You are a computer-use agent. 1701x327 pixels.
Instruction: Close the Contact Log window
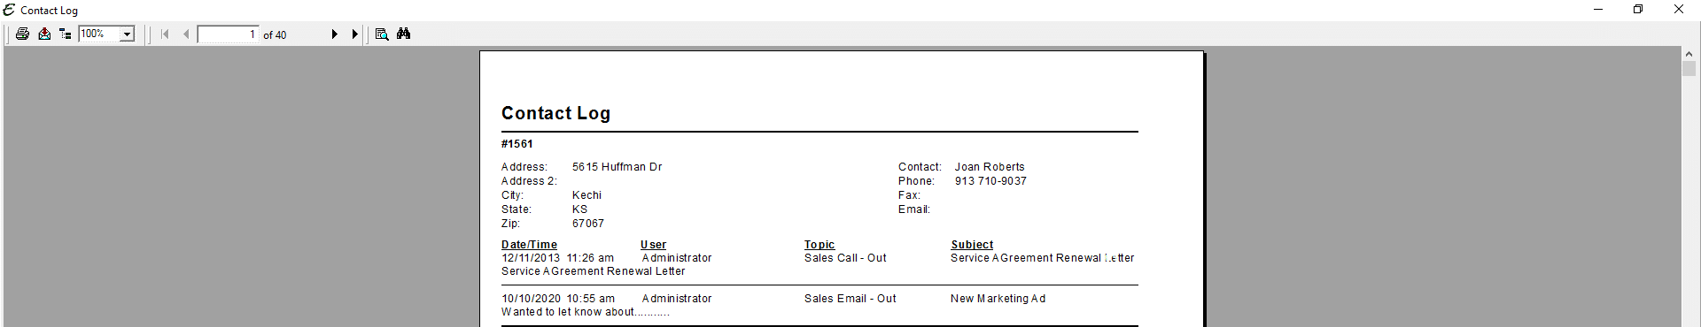1678,10
